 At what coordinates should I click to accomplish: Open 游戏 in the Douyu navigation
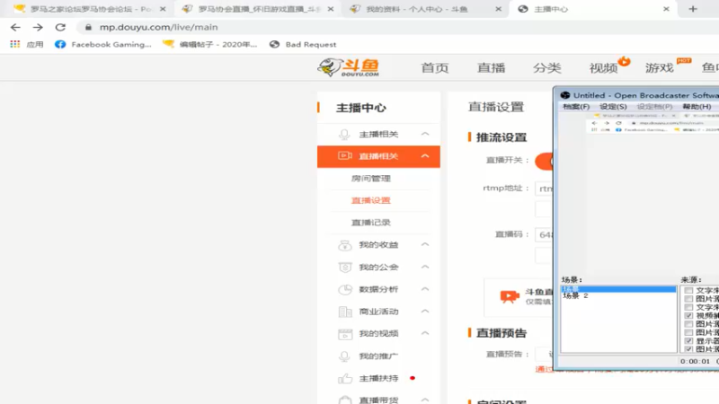click(x=660, y=68)
